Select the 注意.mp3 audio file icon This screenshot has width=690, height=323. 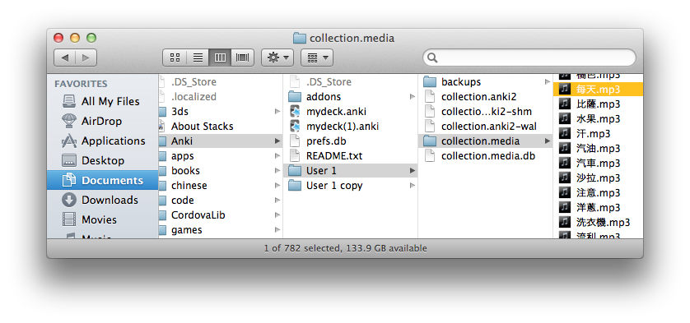[565, 192]
